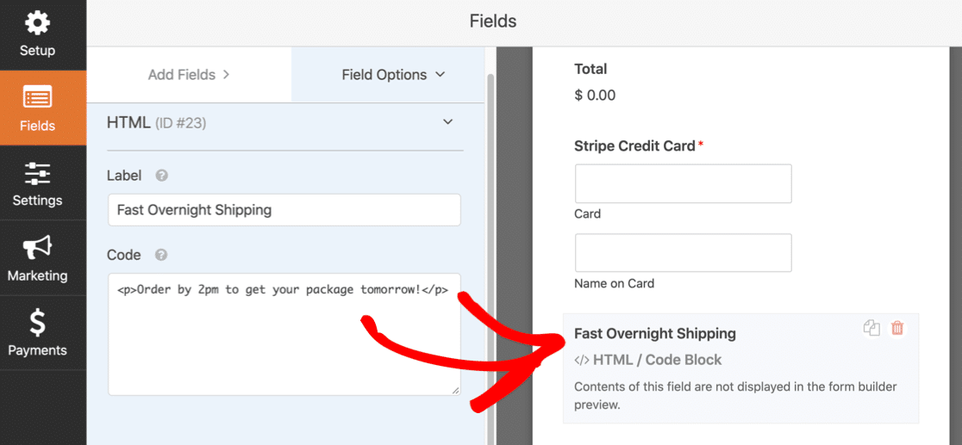
Task: Click the Code textarea resize handle
Action: 455,391
